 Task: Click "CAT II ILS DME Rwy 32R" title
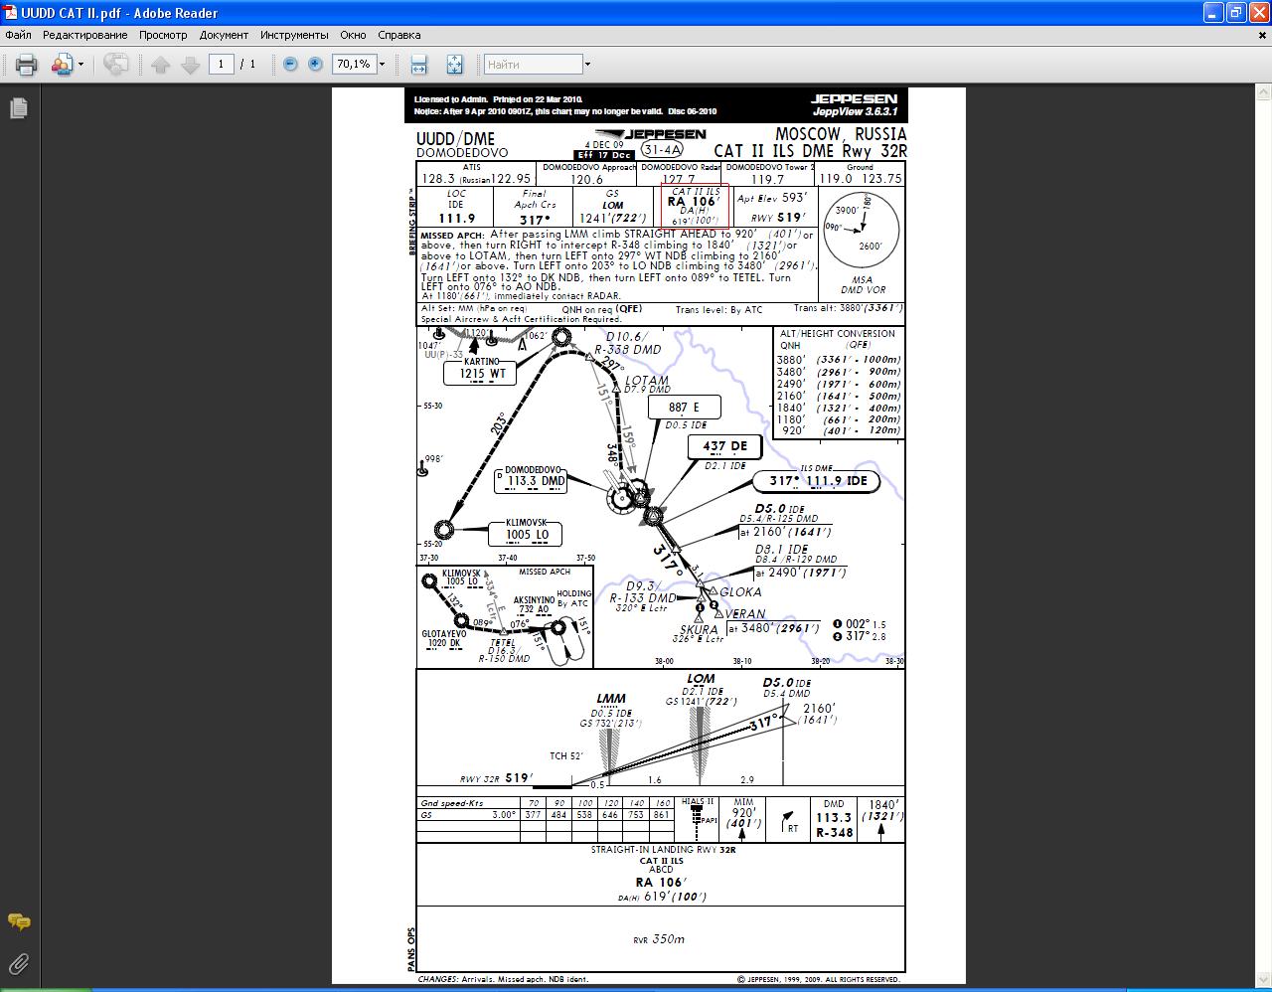(810, 151)
